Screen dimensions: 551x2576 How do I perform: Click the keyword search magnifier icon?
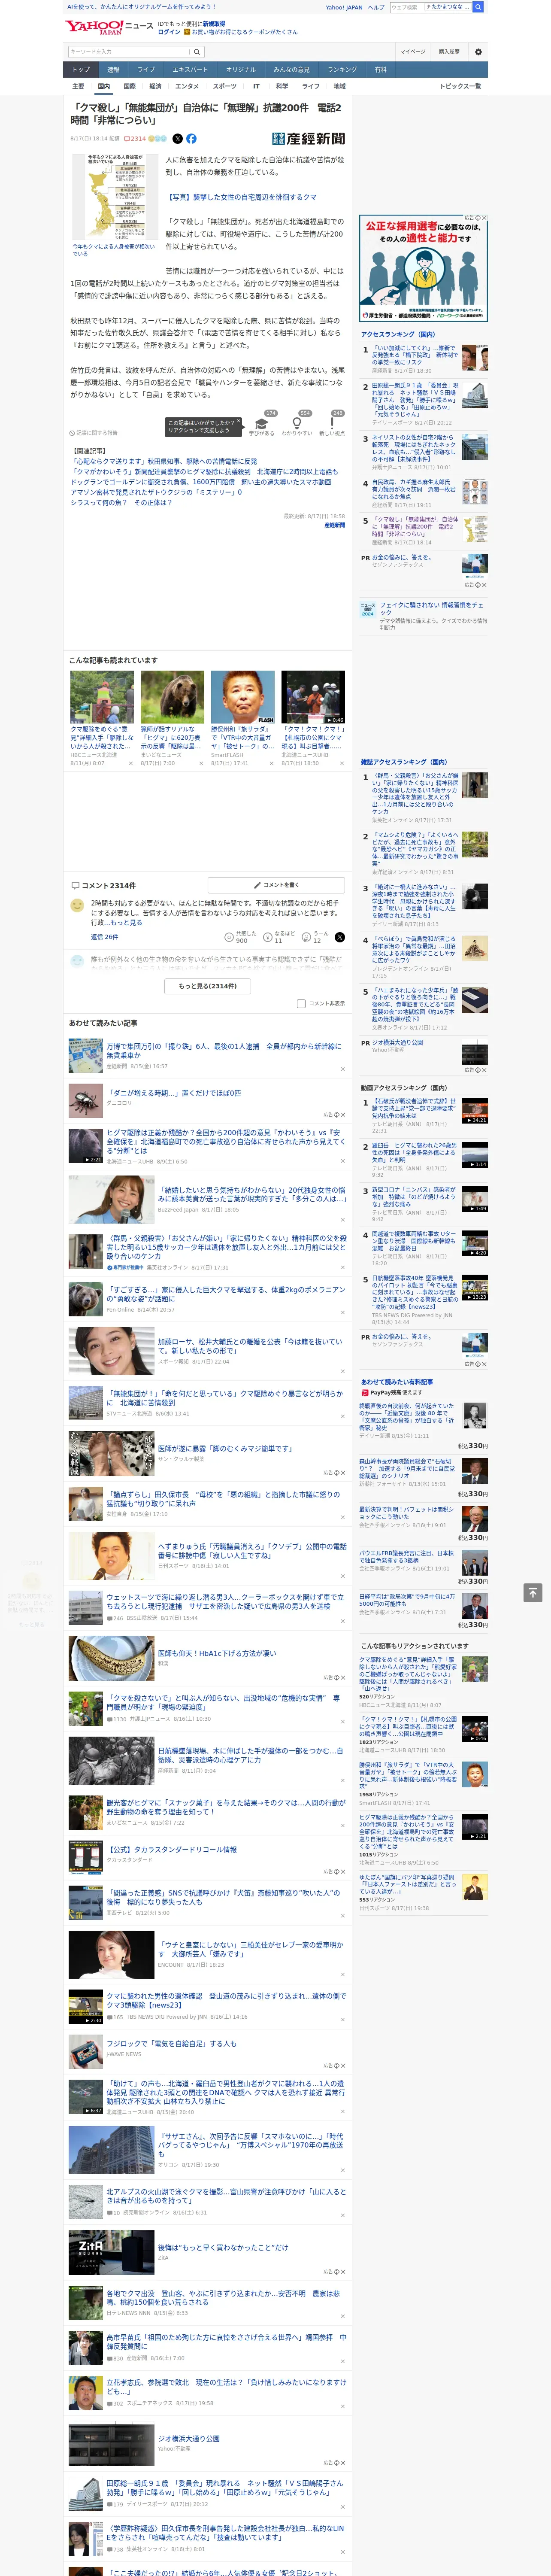click(197, 52)
